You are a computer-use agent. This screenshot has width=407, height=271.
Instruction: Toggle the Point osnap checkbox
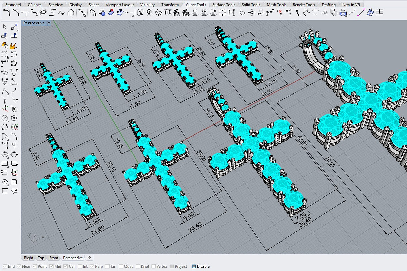[x=35, y=266]
